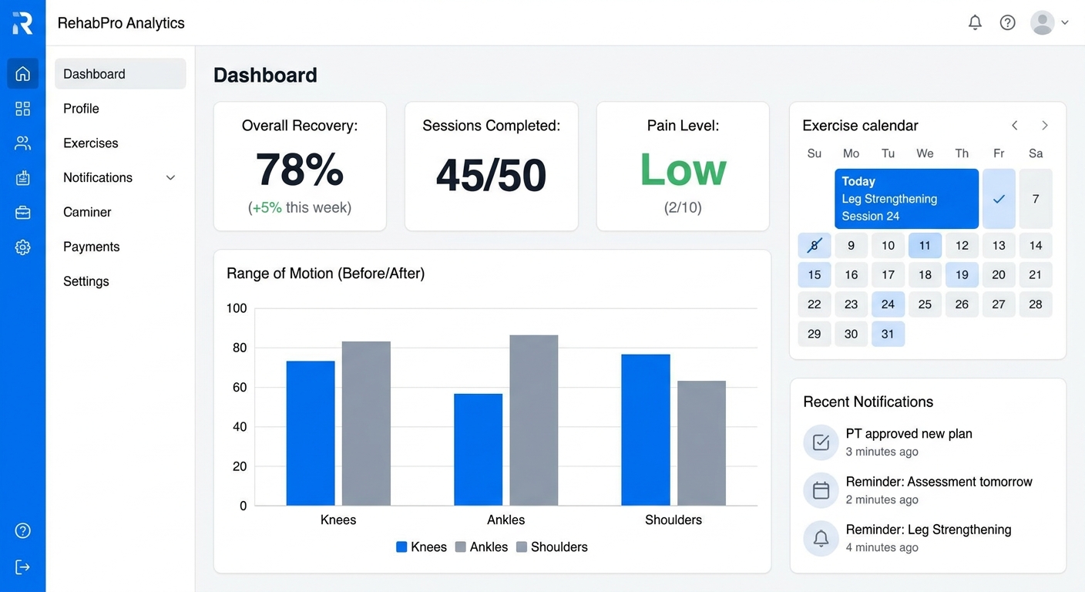Go to next month in Exercise calendar

click(1045, 125)
